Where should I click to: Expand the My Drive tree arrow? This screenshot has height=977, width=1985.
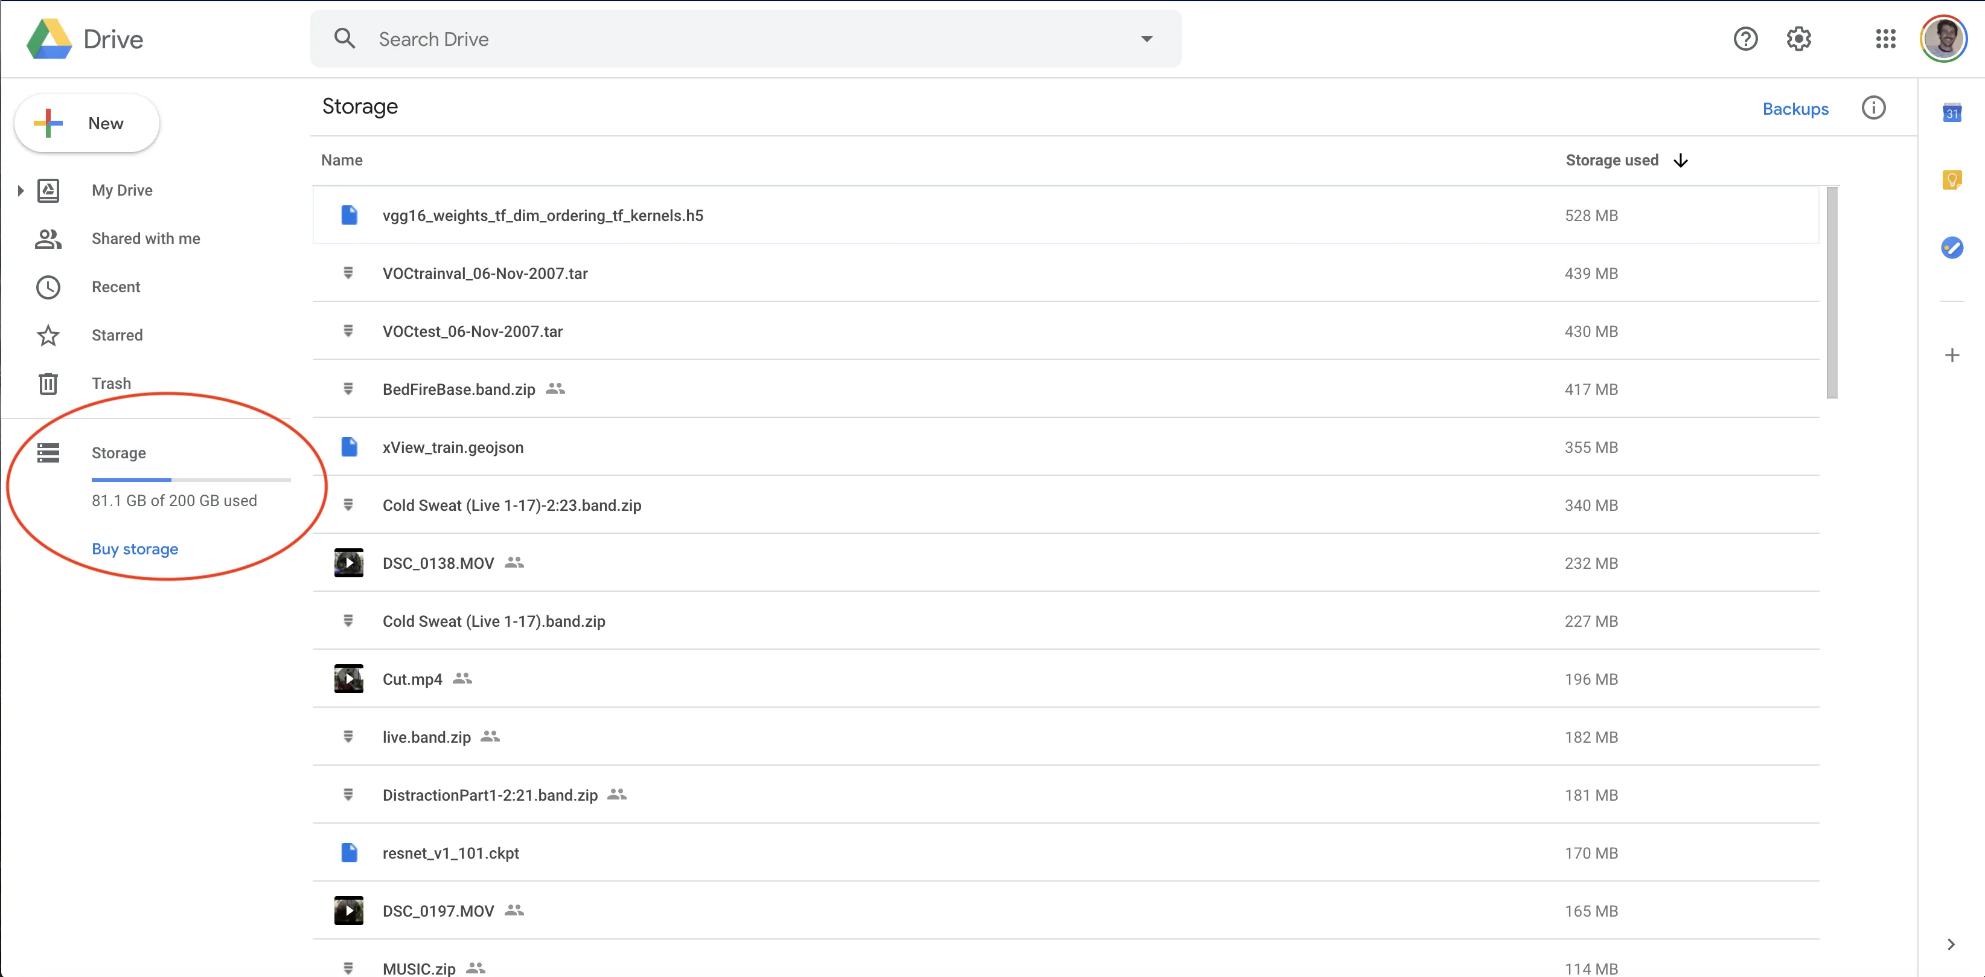tap(21, 190)
